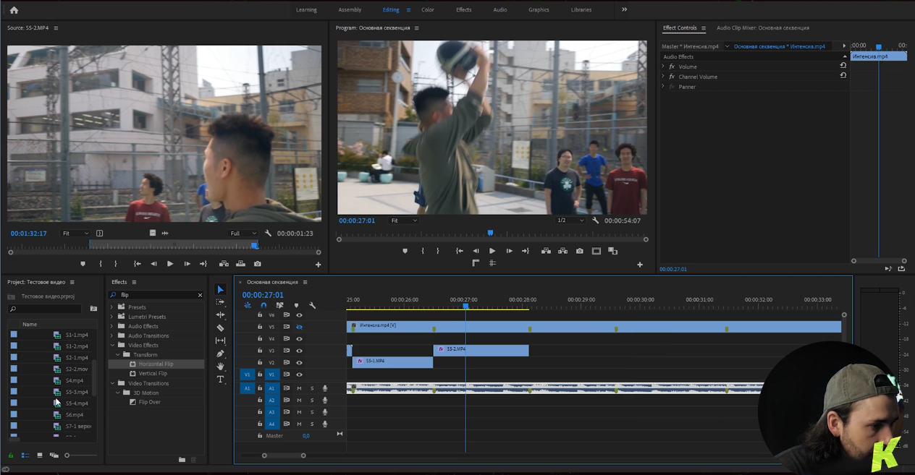Screen dimensions: 915x475
Task: Choose the Pen tool
Action: 221,354
